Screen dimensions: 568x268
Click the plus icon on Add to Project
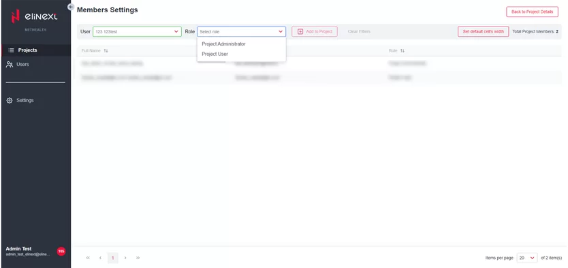300,31
